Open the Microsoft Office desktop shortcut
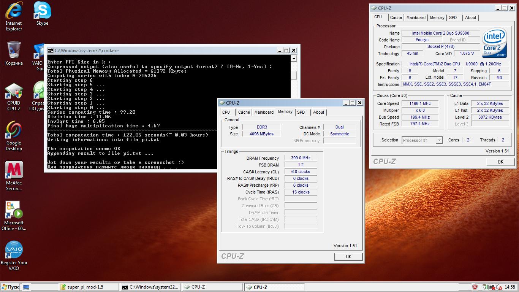The height and width of the screenshot is (292, 519). pyautogui.click(x=14, y=216)
